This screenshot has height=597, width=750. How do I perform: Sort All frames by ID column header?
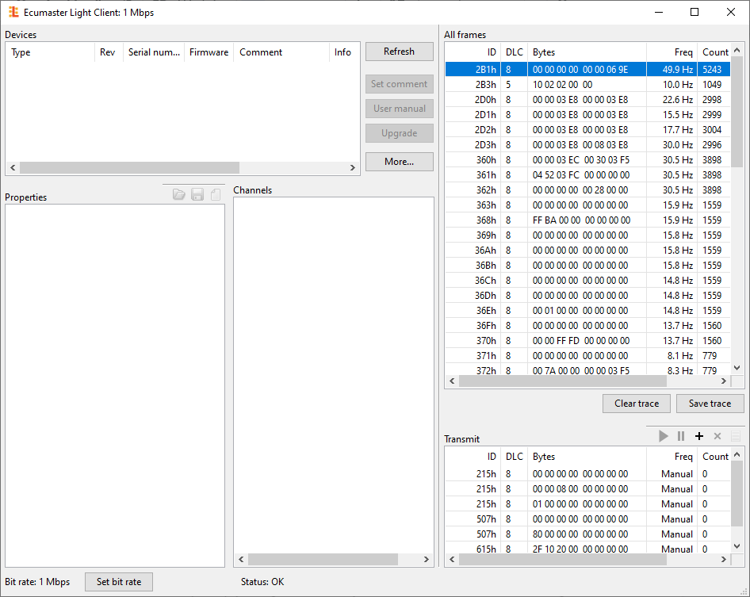[x=473, y=52]
